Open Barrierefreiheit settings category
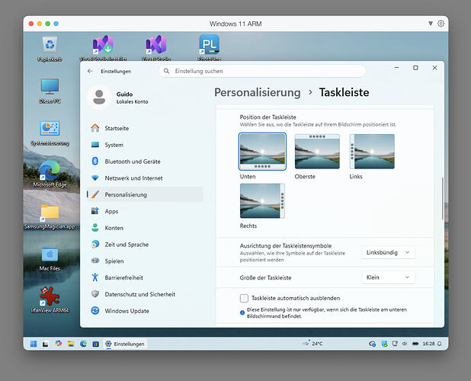 pyautogui.click(x=145, y=277)
